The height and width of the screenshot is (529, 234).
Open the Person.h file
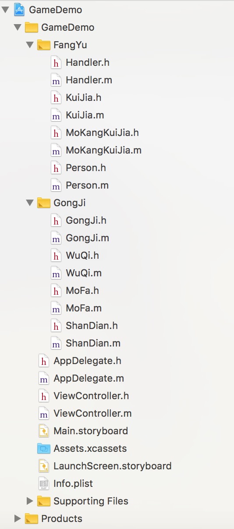[86, 168]
